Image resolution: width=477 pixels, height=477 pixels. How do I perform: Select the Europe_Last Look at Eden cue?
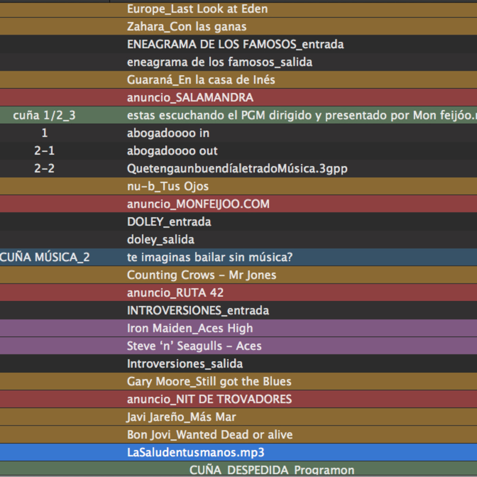(197, 9)
